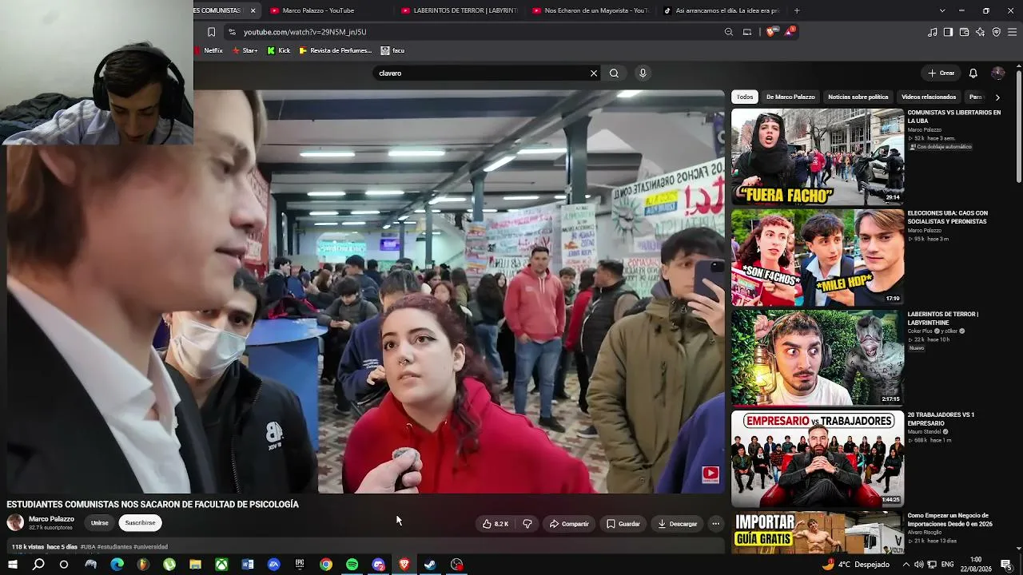Download the video with Descargar
Viewport: 1023px width, 575px height.
click(x=678, y=524)
